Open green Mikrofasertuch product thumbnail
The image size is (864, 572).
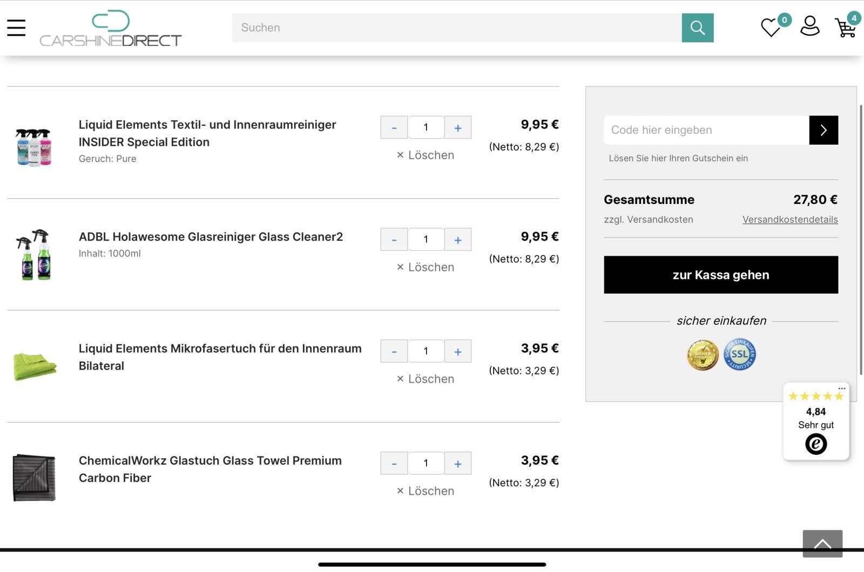pyautogui.click(x=35, y=366)
